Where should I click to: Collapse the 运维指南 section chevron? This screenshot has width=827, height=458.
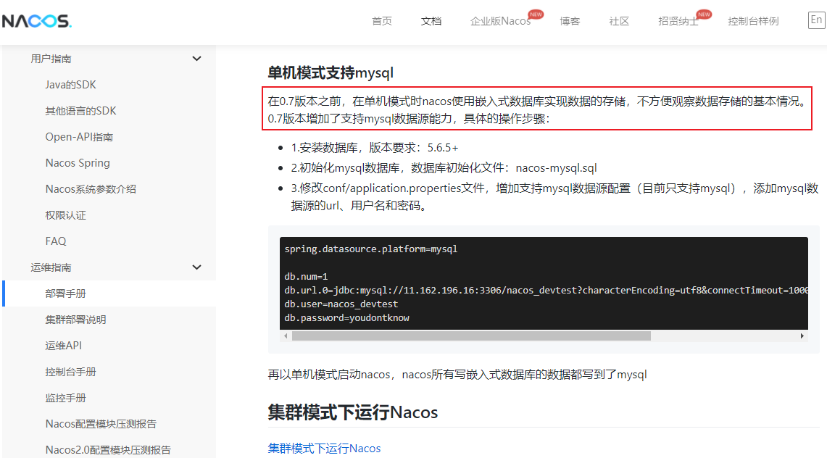(196, 267)
